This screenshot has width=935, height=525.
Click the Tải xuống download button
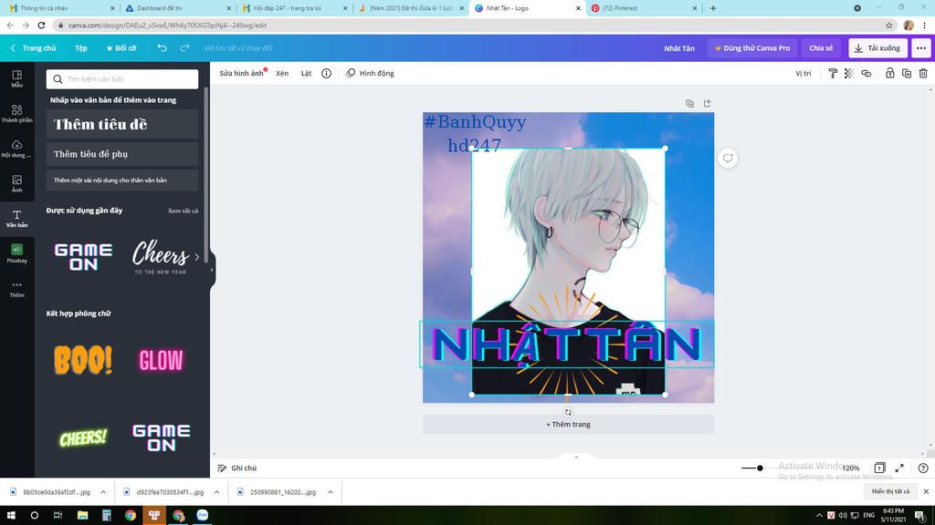tap(877, 48)
